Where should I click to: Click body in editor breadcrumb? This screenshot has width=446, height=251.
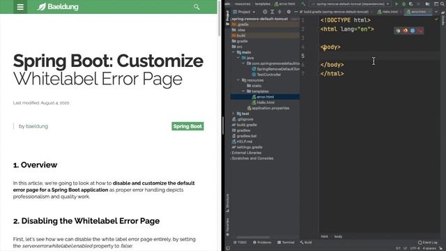(x=338, y=236)
